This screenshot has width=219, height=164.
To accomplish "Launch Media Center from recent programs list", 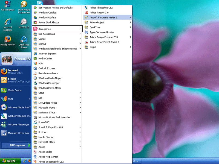I will [16, 90].
